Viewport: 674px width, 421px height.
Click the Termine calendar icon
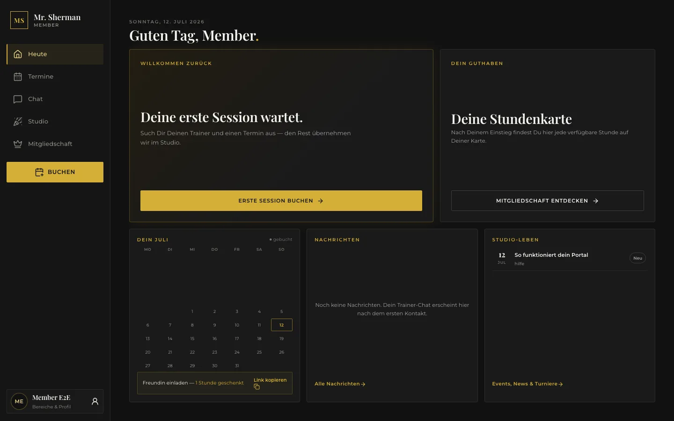point(18,77)
